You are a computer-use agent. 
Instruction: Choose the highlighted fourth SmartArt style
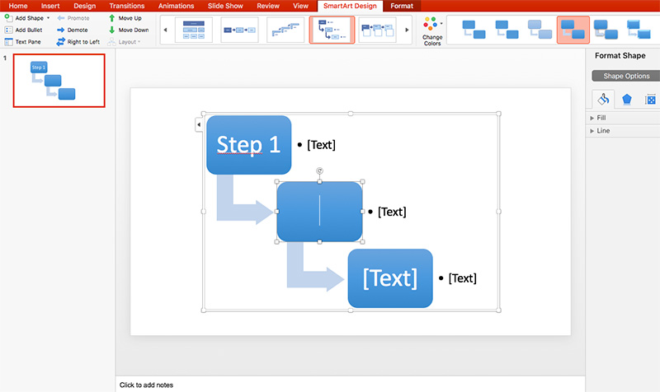(x=573, y=30)
